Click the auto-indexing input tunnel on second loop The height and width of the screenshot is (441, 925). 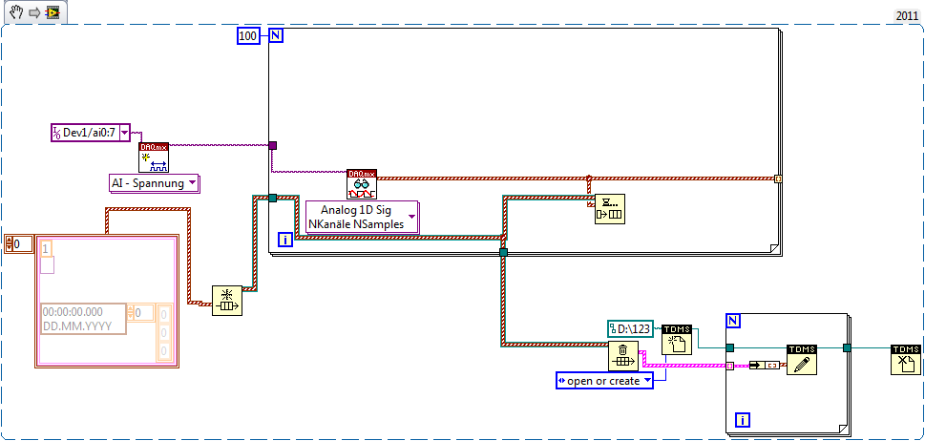729,366
